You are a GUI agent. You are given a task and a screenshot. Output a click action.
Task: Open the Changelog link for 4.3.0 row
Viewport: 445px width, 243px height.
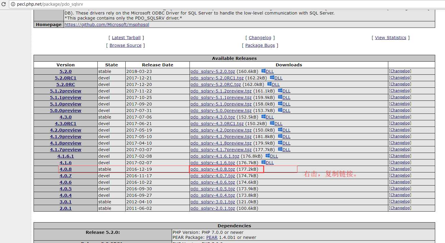400,117
